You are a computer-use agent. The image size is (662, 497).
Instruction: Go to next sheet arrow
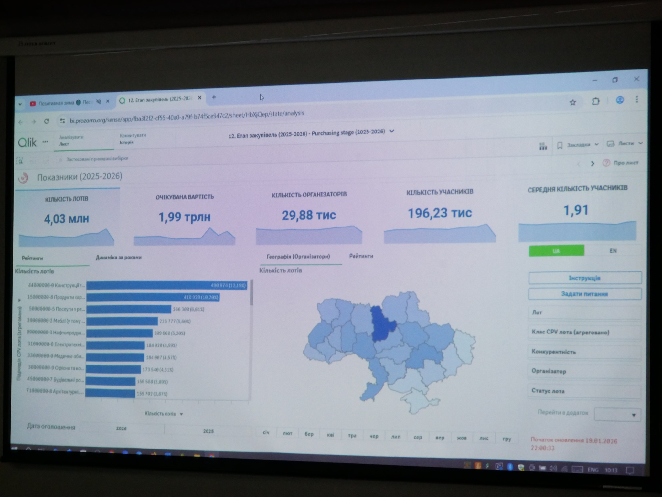click(592, 164)
